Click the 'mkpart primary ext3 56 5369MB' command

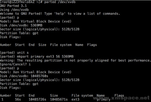pyautogui.click(x=45, y=57)
